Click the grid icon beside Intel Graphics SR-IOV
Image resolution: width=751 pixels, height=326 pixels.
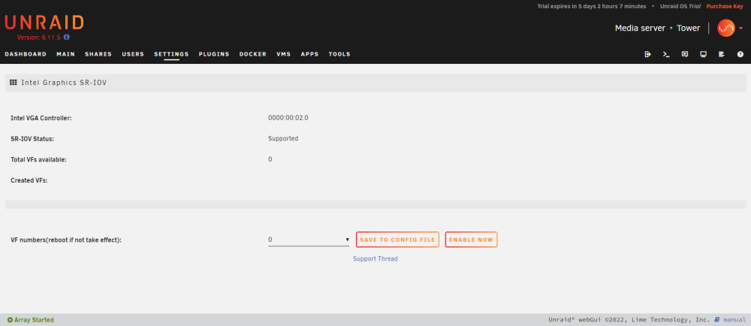14,83
